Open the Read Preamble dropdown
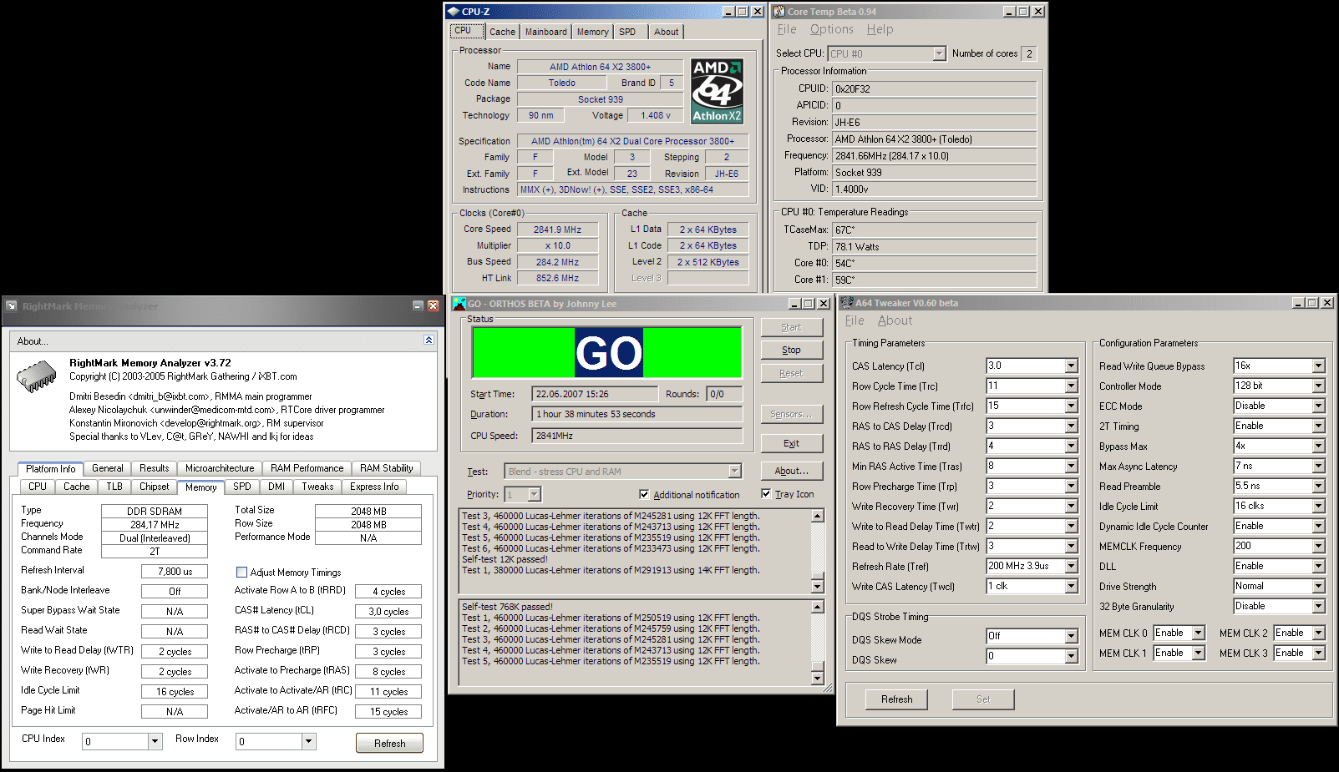The image size is (1339, 772). click(1318, 486)
